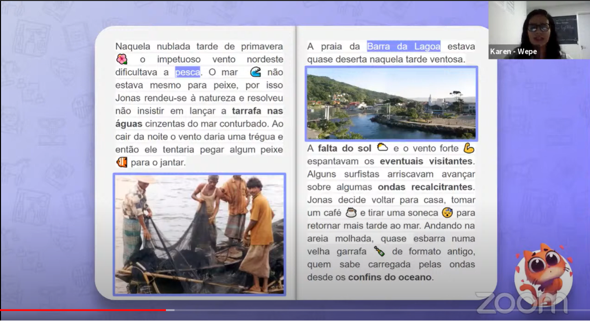Open the Barra da Lagoa landscape photo

[x=391, y=104]
